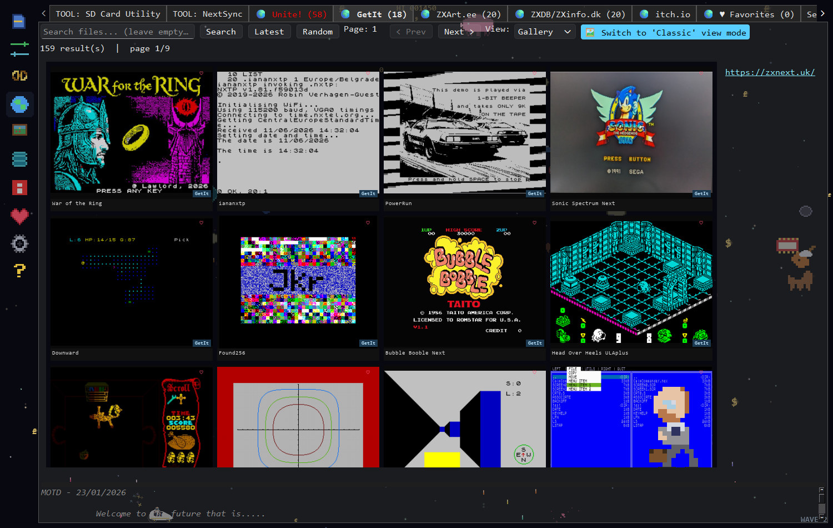The height and width of the screenshot is (528, 833).
Task: Expand tab list with right chevron arrow
Action: [x=822, y=14]
